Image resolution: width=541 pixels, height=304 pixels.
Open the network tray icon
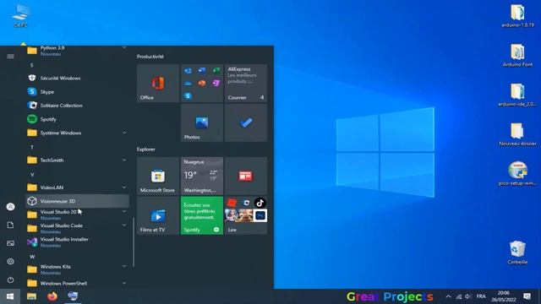pyautogui.click(x=458, y=296)
